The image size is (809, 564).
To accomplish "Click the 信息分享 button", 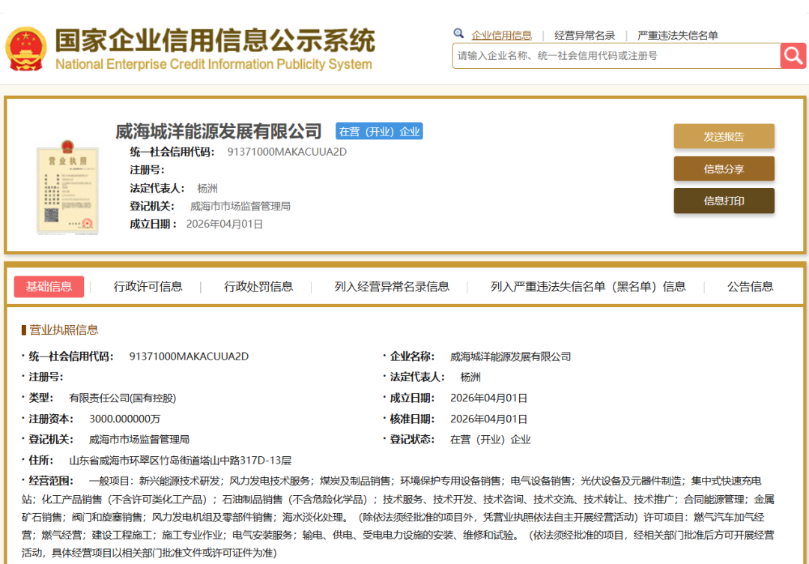I will click(x=724, y=169).
